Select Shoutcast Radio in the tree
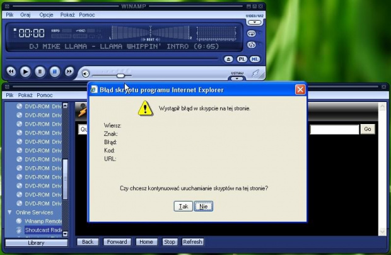391x255 pixels. 43,230
